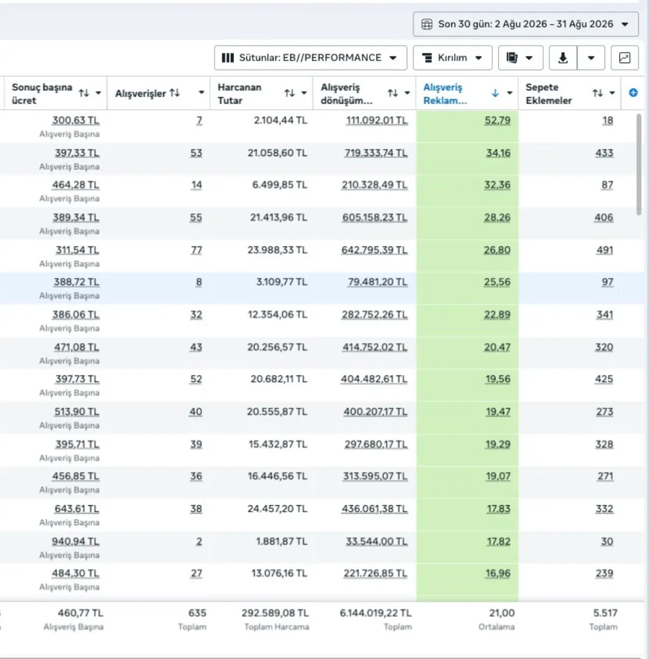
Task: Click the 297.680,17 TL value
Action: 376,444
